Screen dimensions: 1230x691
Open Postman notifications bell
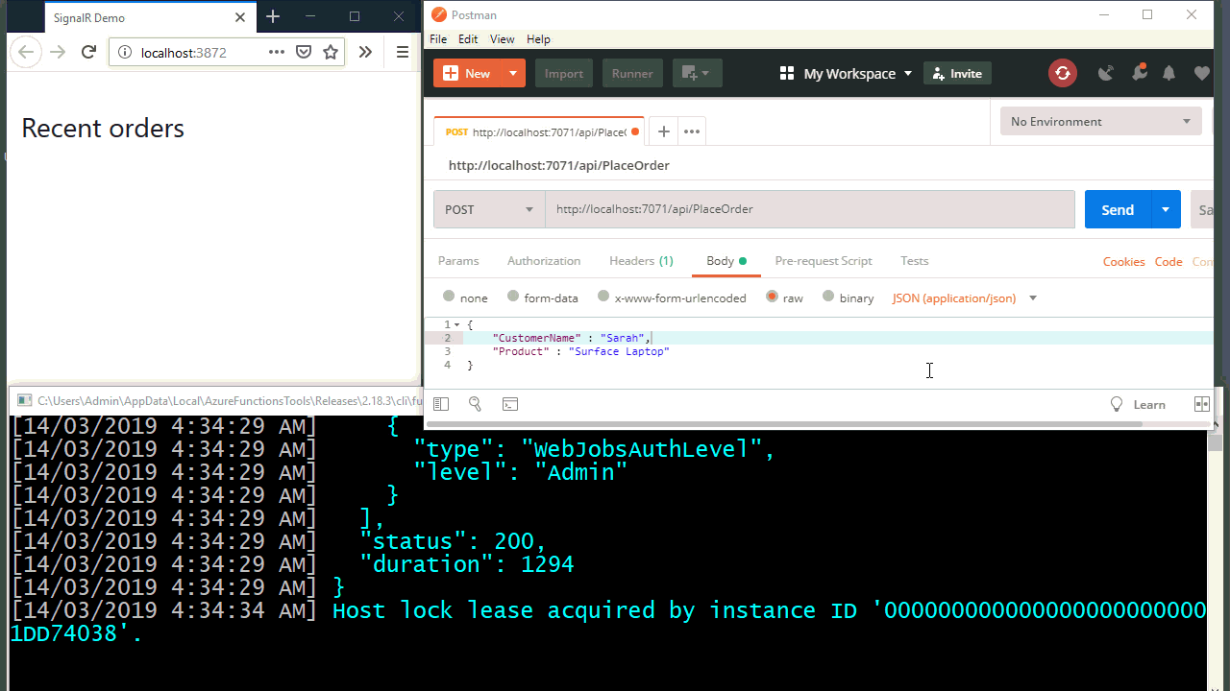pos(1168,73)
